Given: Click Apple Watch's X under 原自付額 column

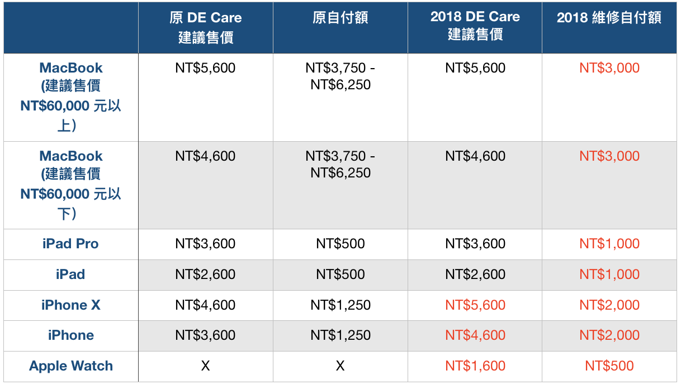Looking at the screenshot, I should pos(340,366).
